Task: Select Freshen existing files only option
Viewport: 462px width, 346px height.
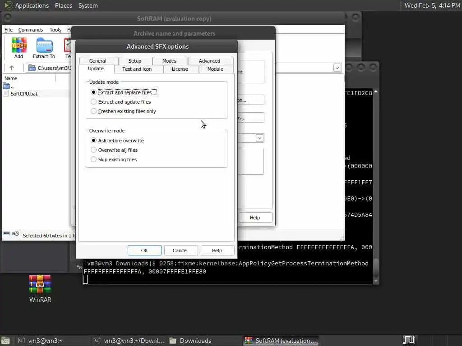Action: click(123, 111)
